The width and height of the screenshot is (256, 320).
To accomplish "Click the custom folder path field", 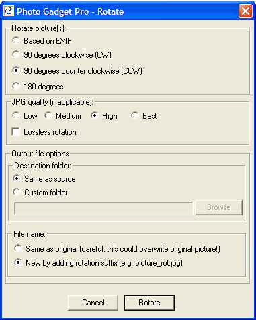I will click(103, 209).
